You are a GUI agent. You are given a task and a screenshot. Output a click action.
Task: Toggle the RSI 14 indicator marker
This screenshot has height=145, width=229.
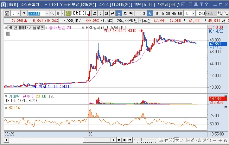pos(6,108)
